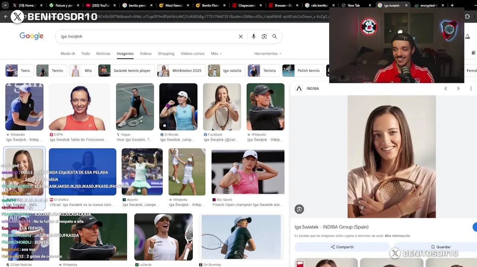477x267 pixels.
Task: Open the dsports image thumbnail
Action: (142, 172)
